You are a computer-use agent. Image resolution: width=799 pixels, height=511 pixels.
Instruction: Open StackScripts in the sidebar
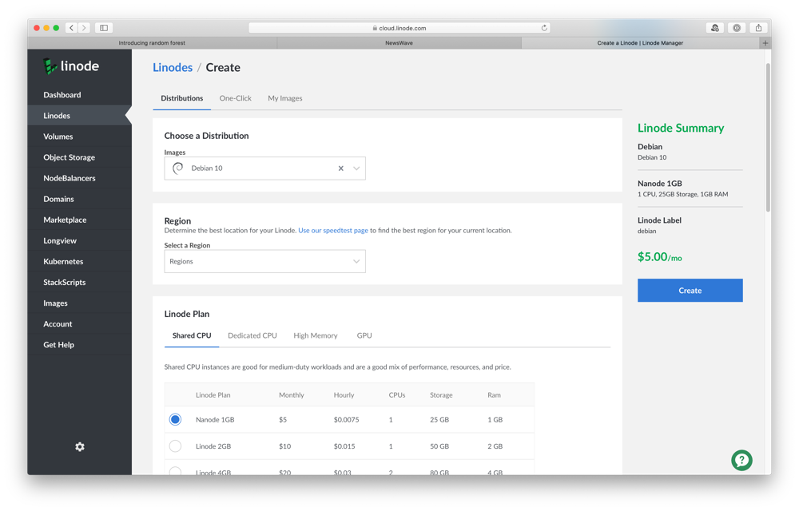click(79, 283)
